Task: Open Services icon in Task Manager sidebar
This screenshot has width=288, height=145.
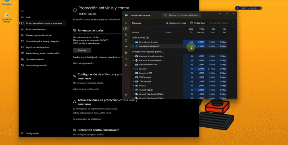Action: (x=126, y=65)
